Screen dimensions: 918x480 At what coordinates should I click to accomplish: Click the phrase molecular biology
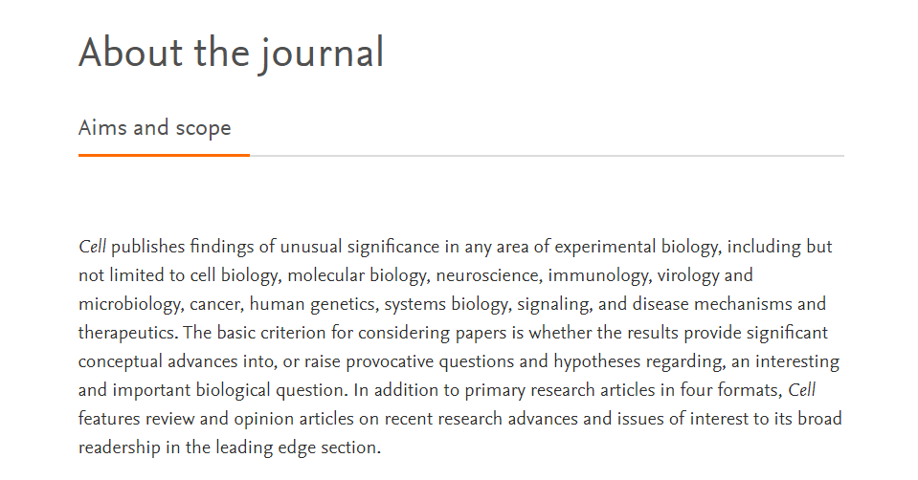pos(357,276)
